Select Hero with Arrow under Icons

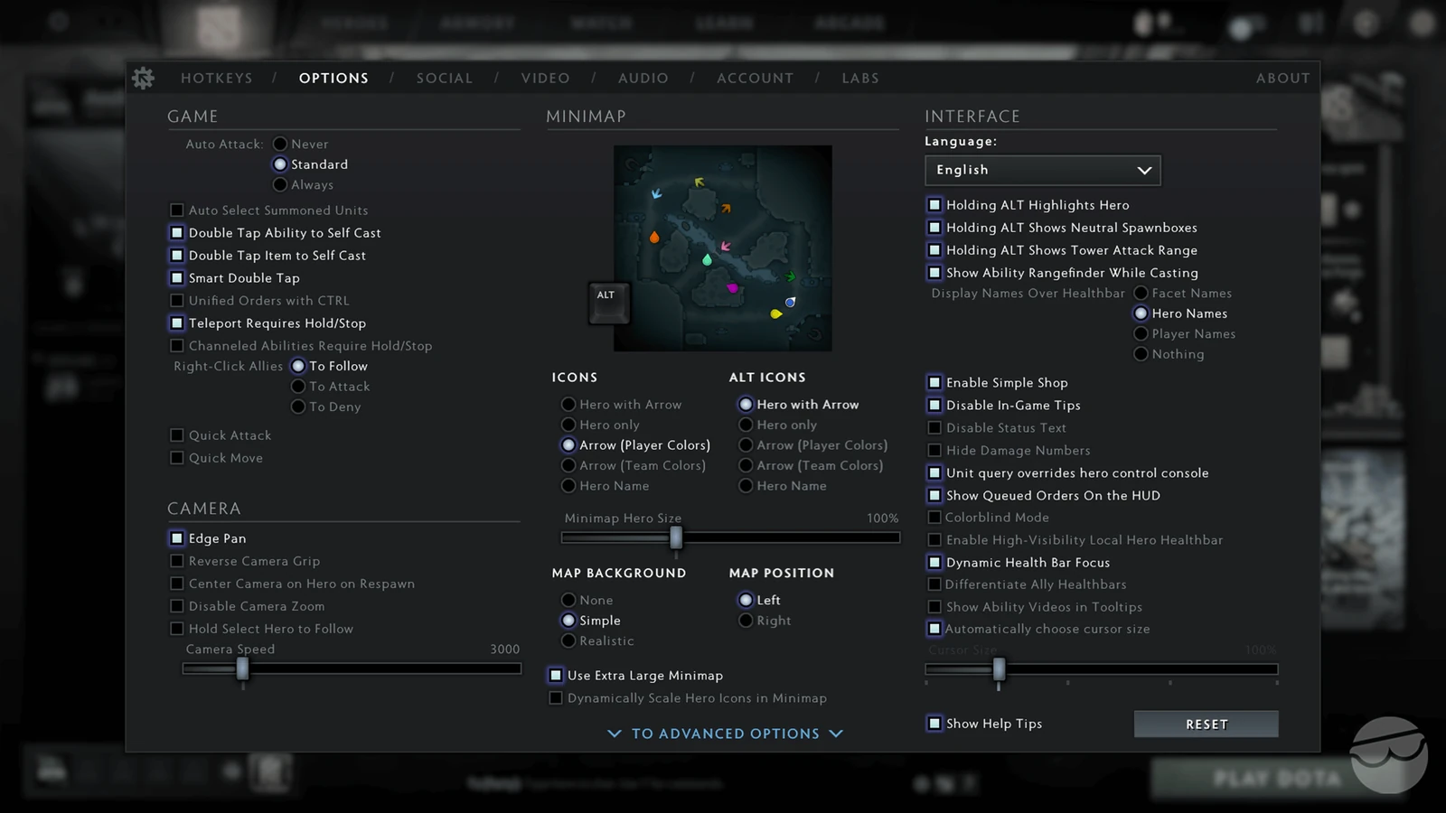568,405
